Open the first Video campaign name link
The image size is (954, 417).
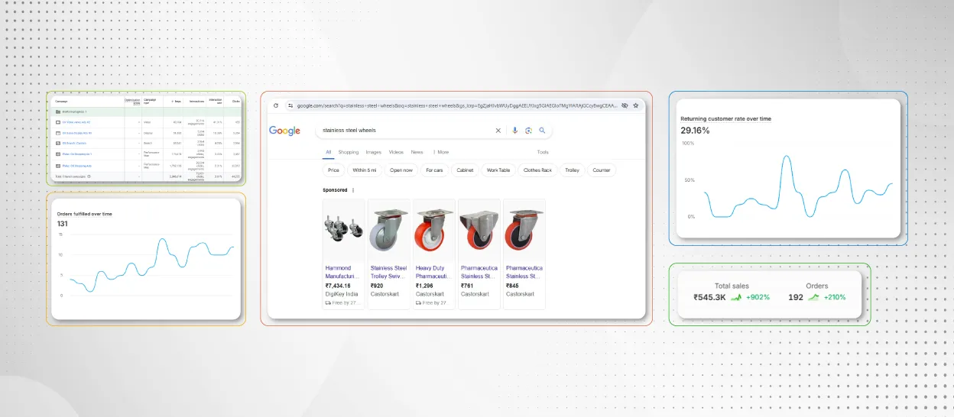[x=76, y=122]
